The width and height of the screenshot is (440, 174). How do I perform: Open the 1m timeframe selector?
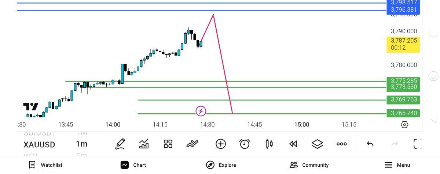(x=81, y=144)
